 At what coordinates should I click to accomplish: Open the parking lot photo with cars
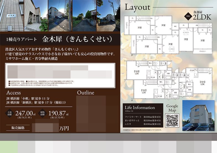60,16
